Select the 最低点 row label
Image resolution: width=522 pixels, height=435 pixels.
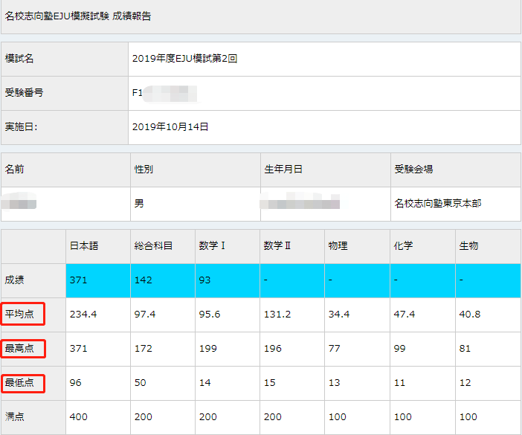coord(19,383)
